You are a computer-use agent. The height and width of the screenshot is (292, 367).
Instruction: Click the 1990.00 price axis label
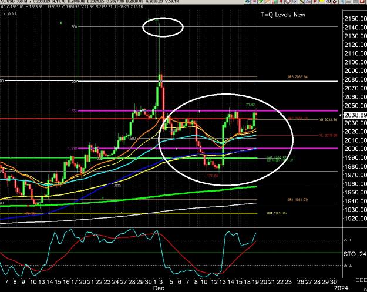click(x=355, y=157)
